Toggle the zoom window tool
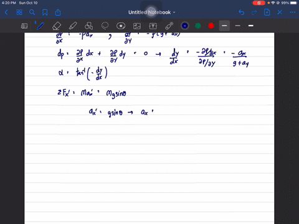 [24, 26]
